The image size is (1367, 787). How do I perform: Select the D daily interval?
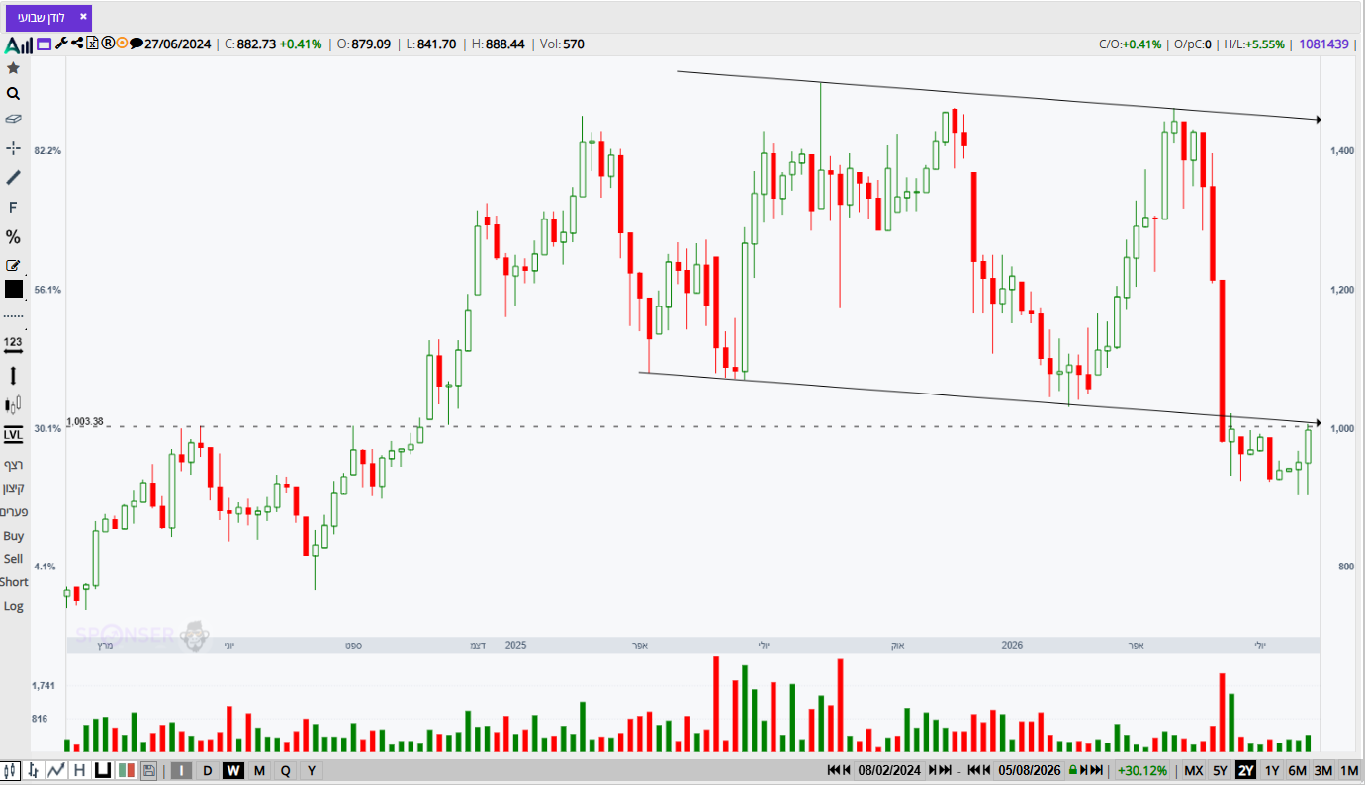208,770
